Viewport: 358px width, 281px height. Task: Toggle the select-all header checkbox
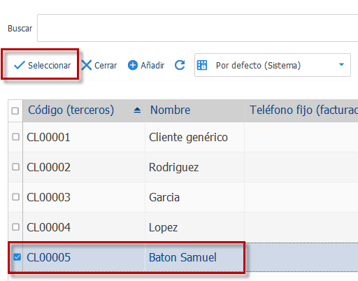coord(15,110)
